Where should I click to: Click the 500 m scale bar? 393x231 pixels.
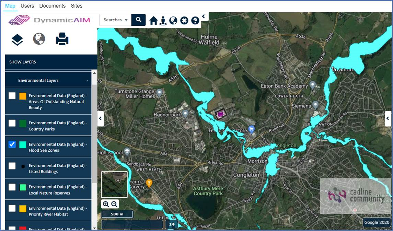click(117, 214)
